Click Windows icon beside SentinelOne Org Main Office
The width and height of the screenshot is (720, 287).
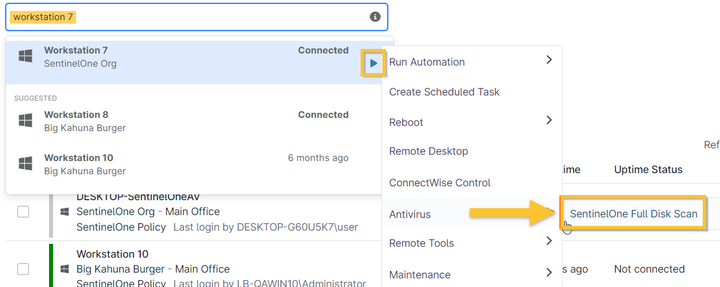pos(65,212)
